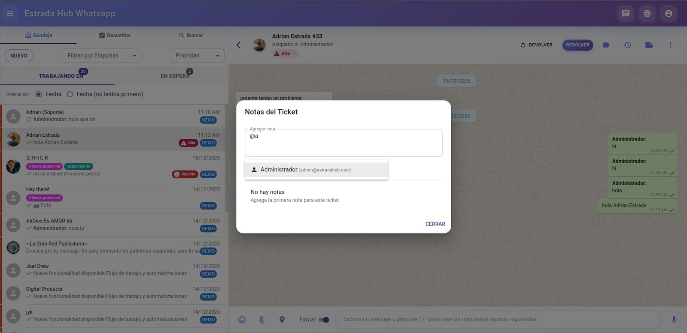Click the jyk contact default avatar
This screenshot has width=687, height=333.
tap(13, 316)
